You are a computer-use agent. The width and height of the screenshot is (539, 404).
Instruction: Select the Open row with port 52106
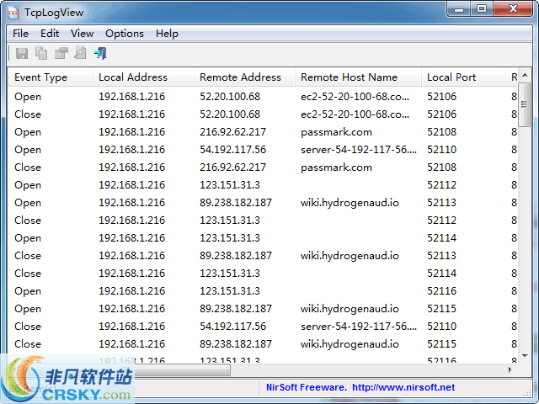(x=263, y=97)
